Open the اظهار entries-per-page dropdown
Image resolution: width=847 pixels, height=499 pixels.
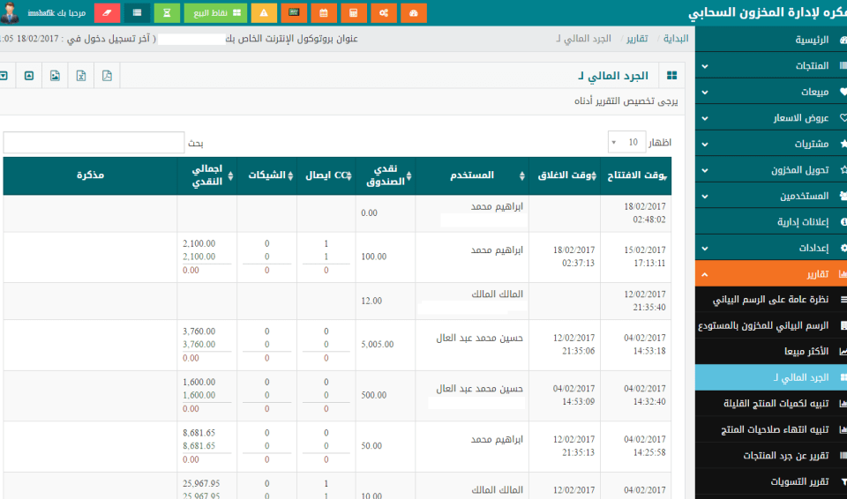coord(626,142)
